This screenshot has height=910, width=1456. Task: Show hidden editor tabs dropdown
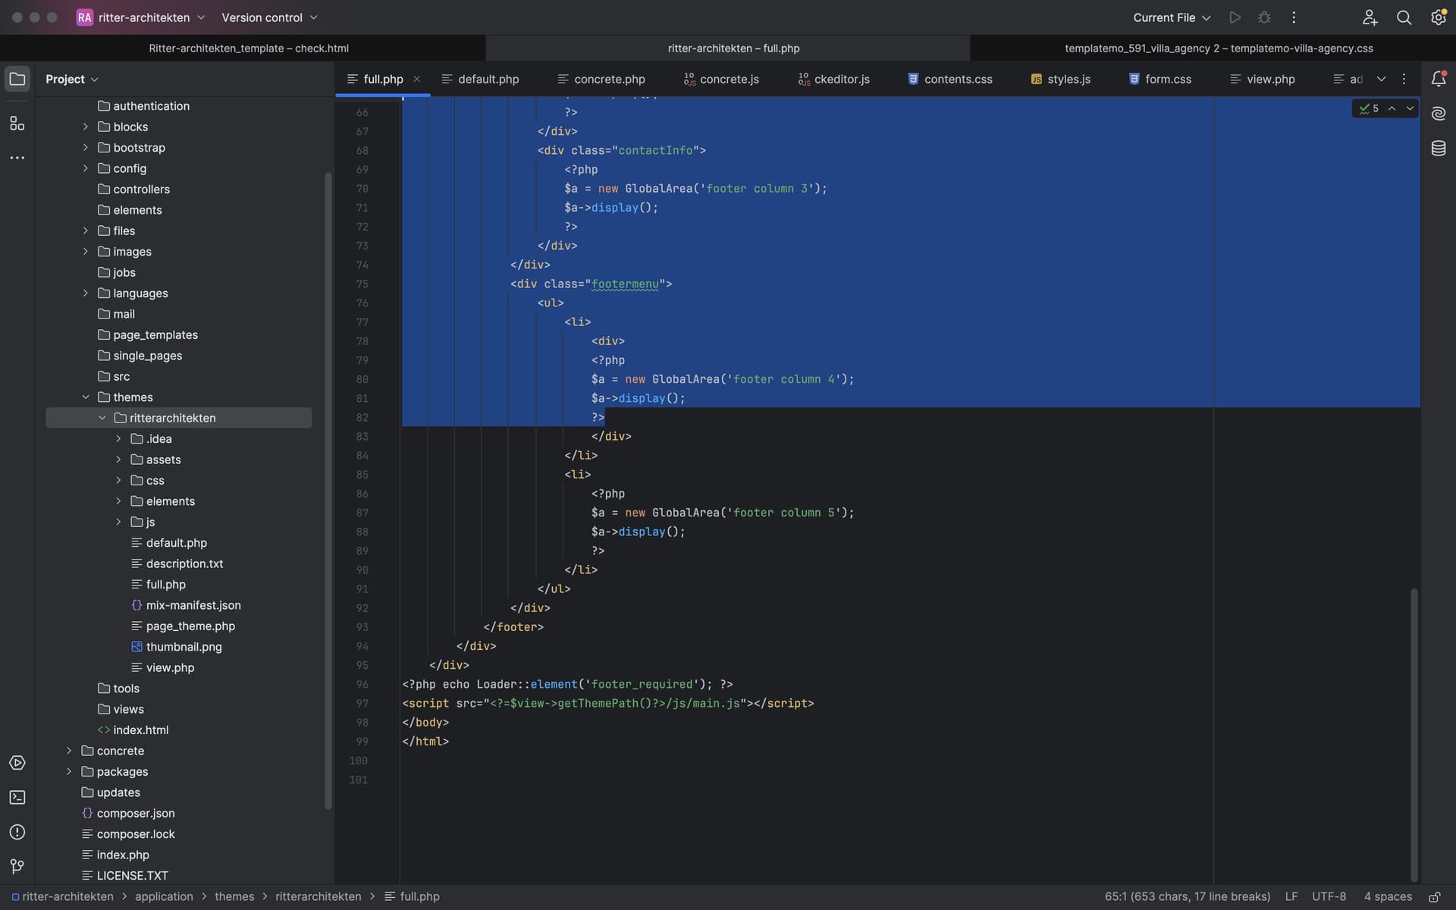tap(1381, 79)
